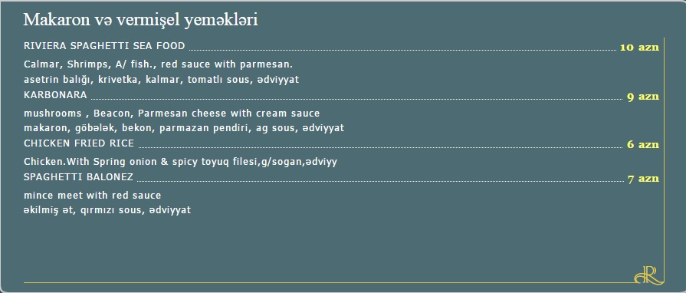Click dotted leader line beside KARBONARA
Image resolution: width=686 pixels, height=293 pixels.
point(356,99)
